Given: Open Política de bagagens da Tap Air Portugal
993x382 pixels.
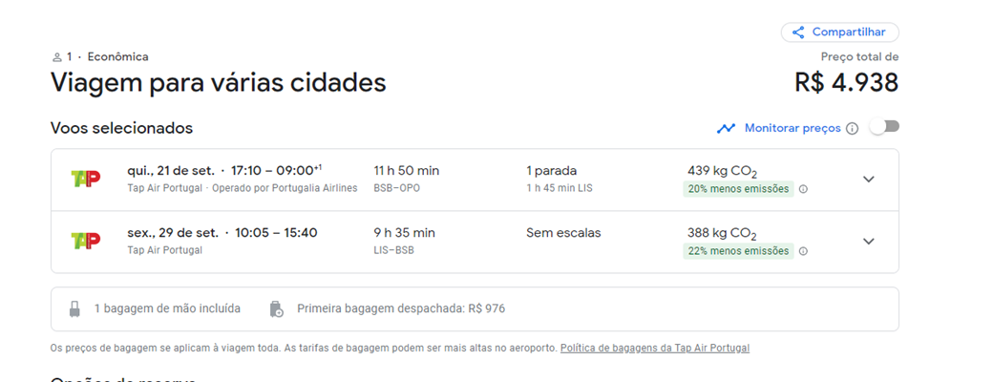Looking at the screenshot, I should (x=655, y=348).
